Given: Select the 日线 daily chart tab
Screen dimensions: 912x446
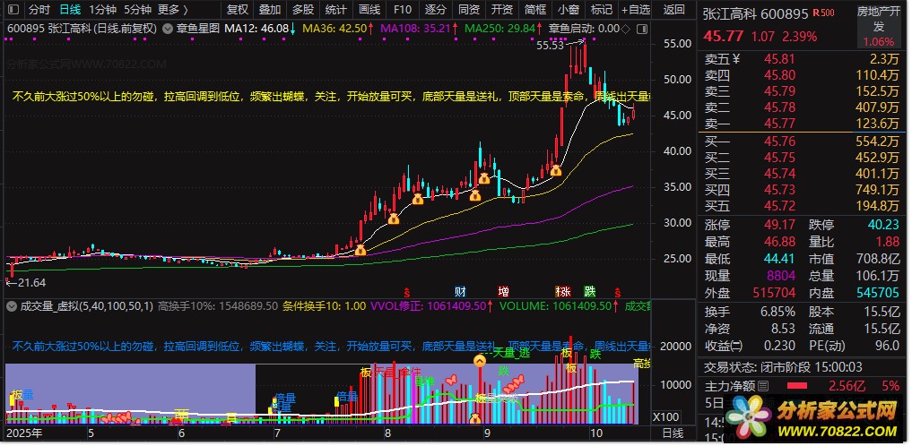Looking at the screenshot, I should pos(70,10).
